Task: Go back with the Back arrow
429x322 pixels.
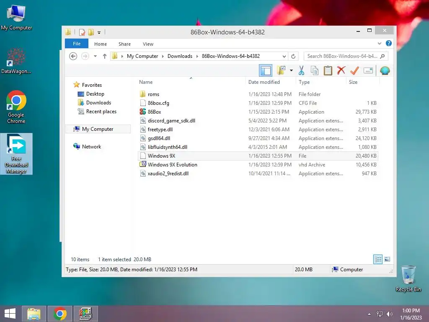Action: [73, 56]
